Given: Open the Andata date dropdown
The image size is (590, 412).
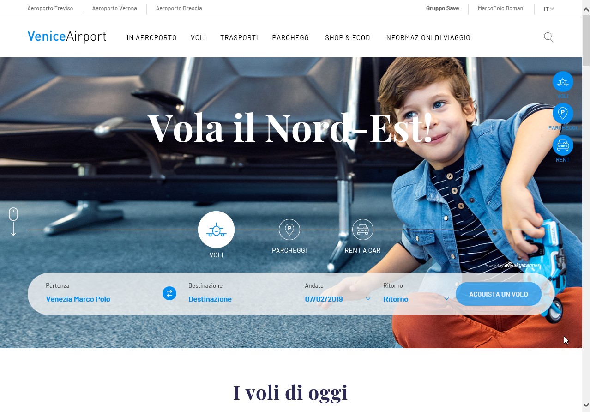Looking at the screenshot, I should click(x=338, y=299).
